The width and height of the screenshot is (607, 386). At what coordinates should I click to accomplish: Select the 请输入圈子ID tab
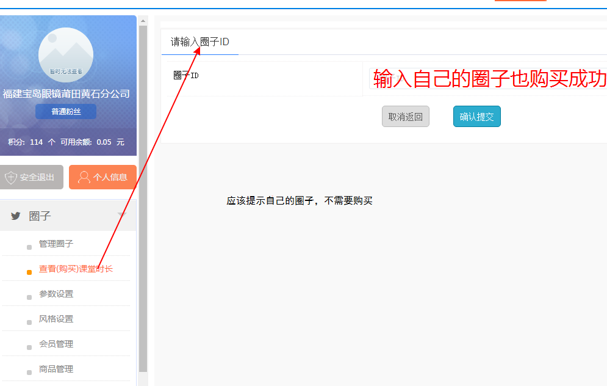click(x=199, y=42)
